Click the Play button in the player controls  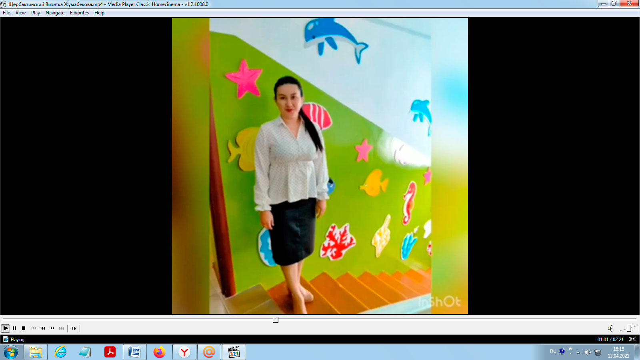(x=6, y=328)
